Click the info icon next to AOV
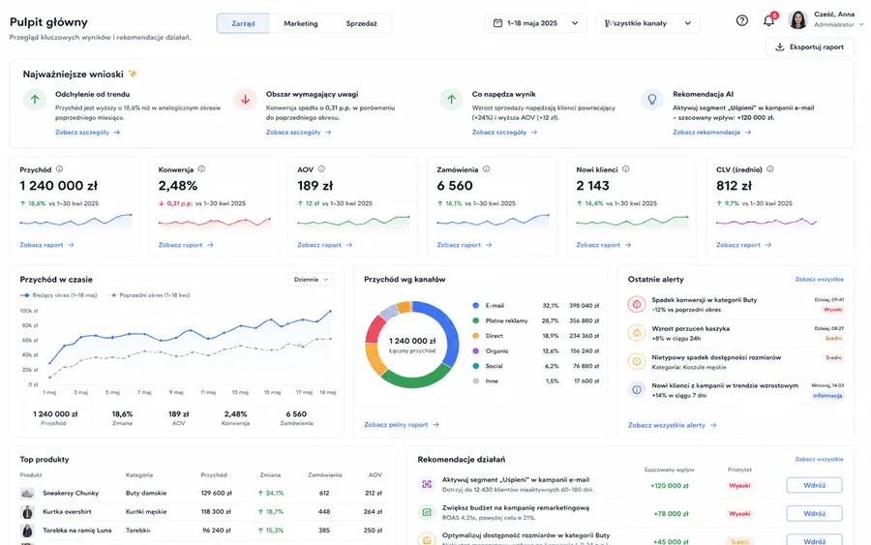 (x=321, y=169)
